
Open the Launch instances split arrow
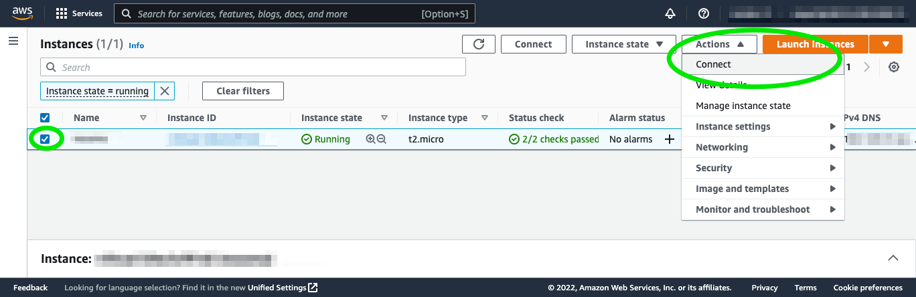pos(886,44)
